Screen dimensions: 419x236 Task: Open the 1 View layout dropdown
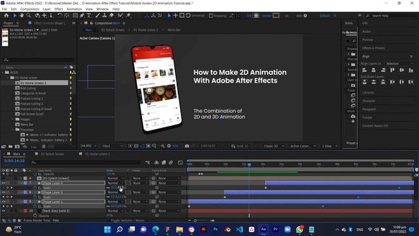coord(329,146)
